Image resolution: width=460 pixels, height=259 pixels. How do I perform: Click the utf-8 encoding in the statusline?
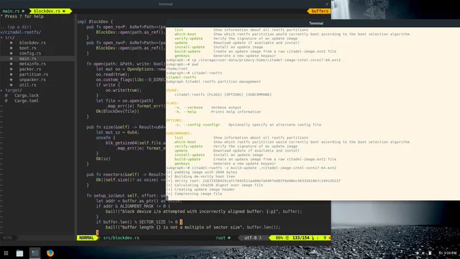[250, 238]
